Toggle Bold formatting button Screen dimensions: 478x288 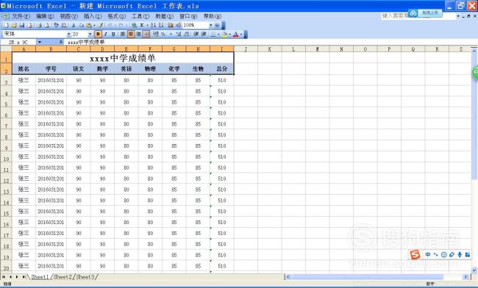pyautogui.click(x=98, y=34)
